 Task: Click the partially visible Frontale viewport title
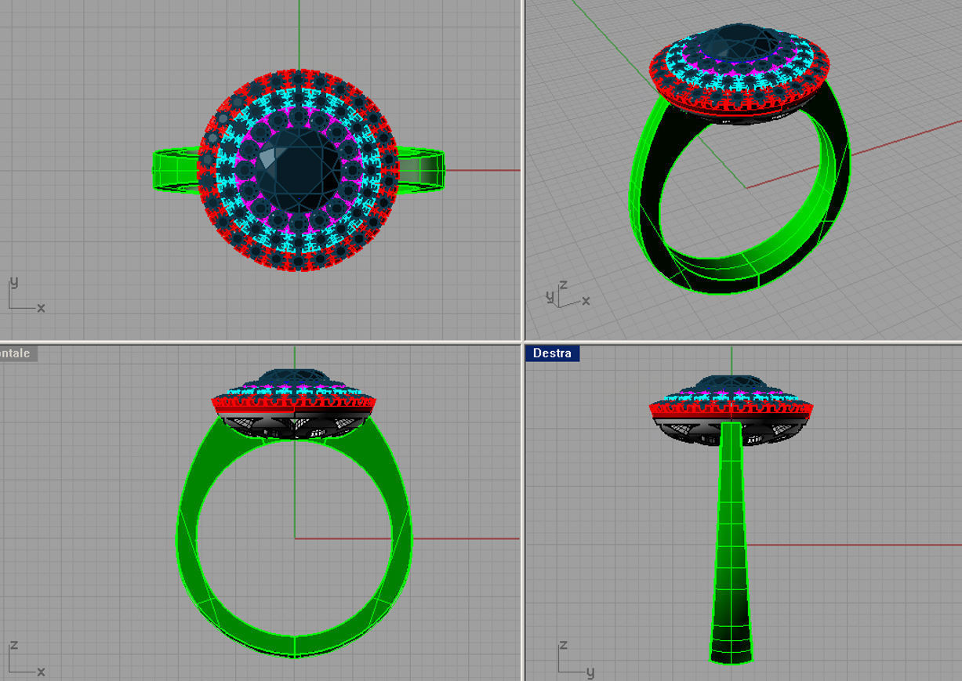click(17, 353)
